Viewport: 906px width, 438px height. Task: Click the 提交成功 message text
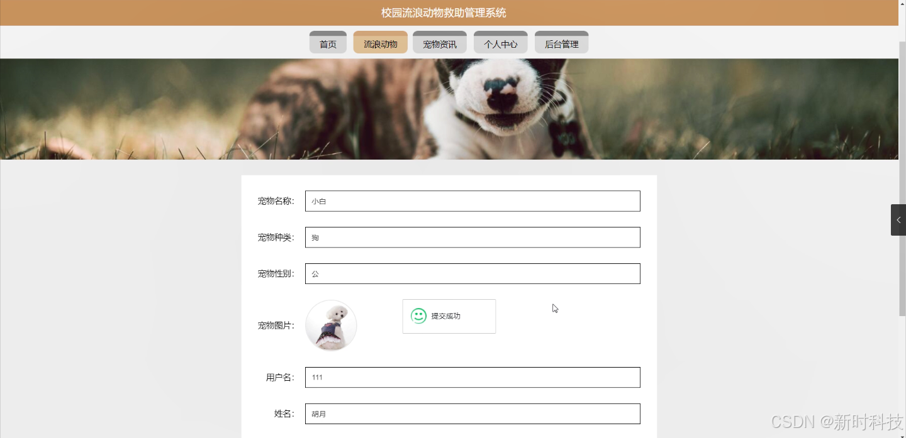click(446, 316)
